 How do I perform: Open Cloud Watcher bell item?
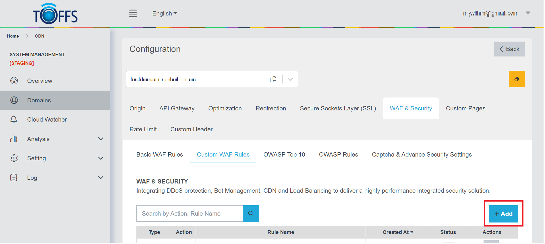(47, 120)
